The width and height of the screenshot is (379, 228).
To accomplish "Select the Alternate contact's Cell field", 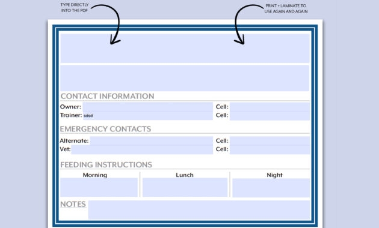I will (x=270, y=141).
